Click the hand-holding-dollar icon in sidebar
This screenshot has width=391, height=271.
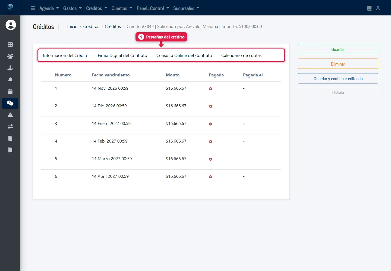pos(10,68)
